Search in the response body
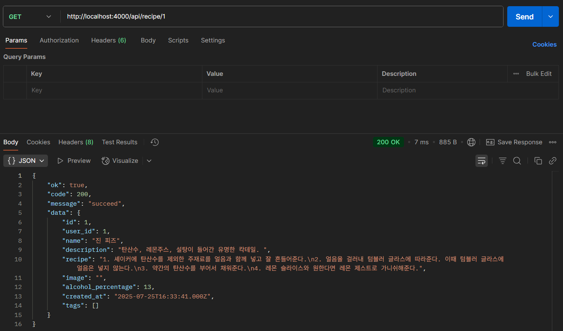This screenshot has width=563, height=331. (517, 161)
